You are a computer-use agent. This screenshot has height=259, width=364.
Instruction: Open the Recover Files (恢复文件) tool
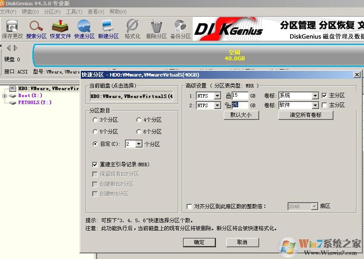(x=60, y=29)
